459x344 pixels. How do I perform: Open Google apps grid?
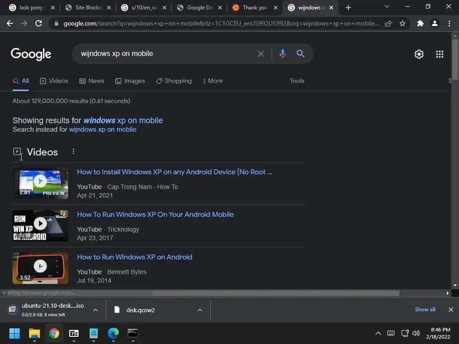point(439,54)
